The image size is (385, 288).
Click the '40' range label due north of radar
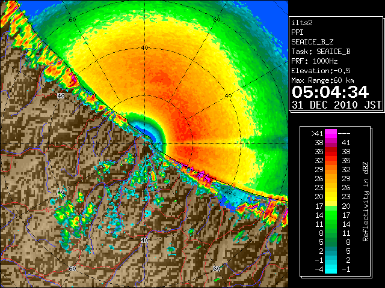point(144,48)
